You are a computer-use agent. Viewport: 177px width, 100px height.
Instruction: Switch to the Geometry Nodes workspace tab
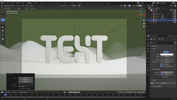pos(98,3)
